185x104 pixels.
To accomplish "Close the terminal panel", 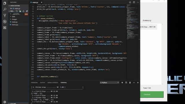I will [138, 83].
